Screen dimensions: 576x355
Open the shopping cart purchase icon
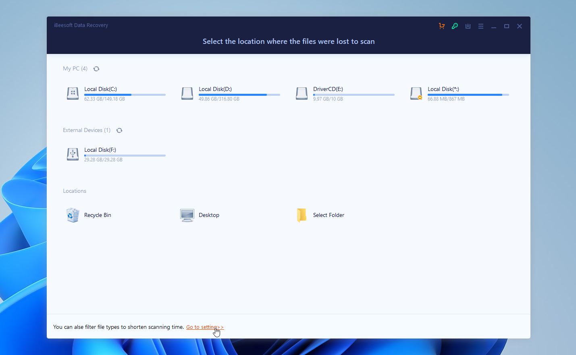pyautogui.click(x=441, y=26)
